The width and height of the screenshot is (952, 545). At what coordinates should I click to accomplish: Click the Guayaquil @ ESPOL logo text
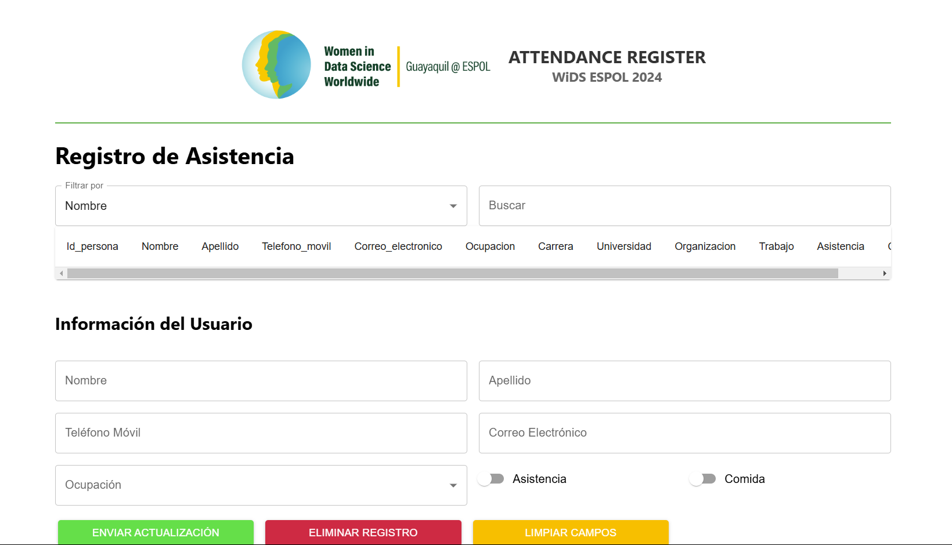(x=448, y=67)
